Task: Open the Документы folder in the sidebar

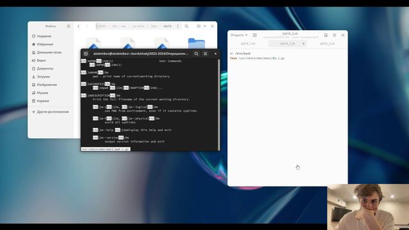Action: tap(45, 68)
